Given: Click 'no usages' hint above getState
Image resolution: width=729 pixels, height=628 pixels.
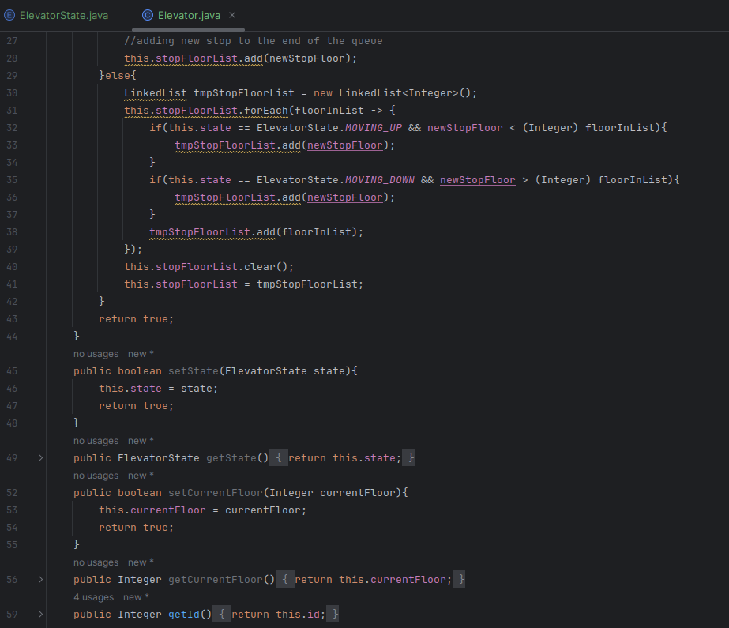Looking at the screenshot, I should [x=96, y=441].
